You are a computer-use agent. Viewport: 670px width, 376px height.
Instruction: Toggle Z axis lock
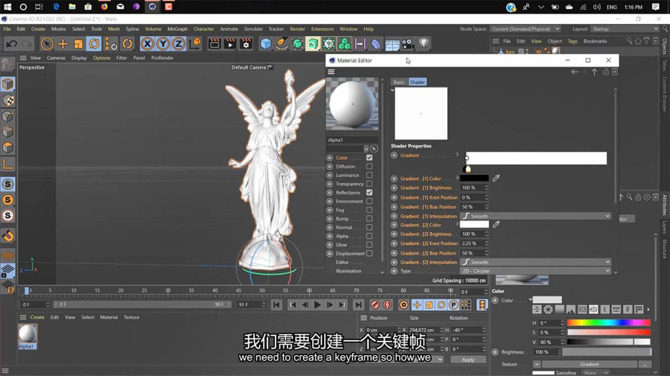pyautogui.click(x=179, y=44)
